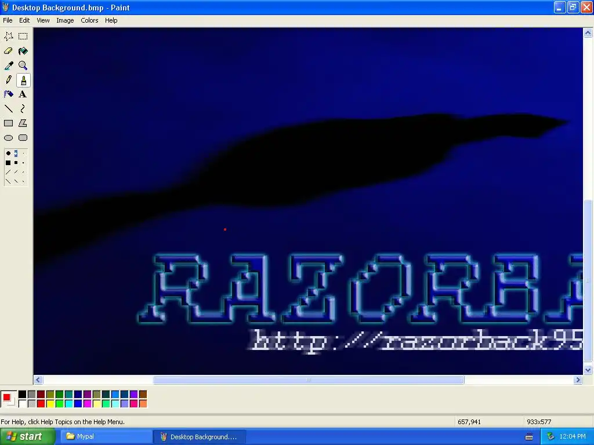Viewport: 594px width, 445px height.
Task: Choose the Rectangle shape tool
Action: pyautogui.click(x=8, y=123)
